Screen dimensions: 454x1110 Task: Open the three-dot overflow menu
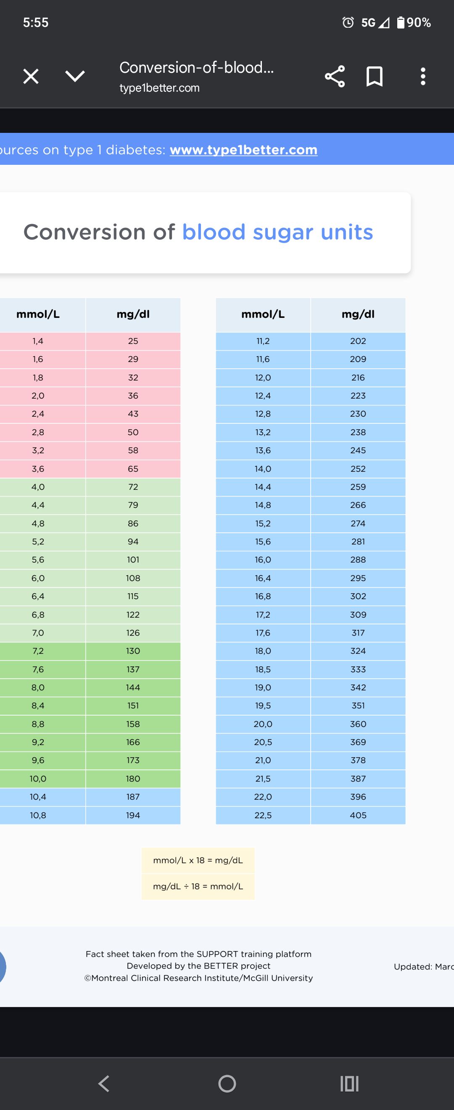(423, 76)
